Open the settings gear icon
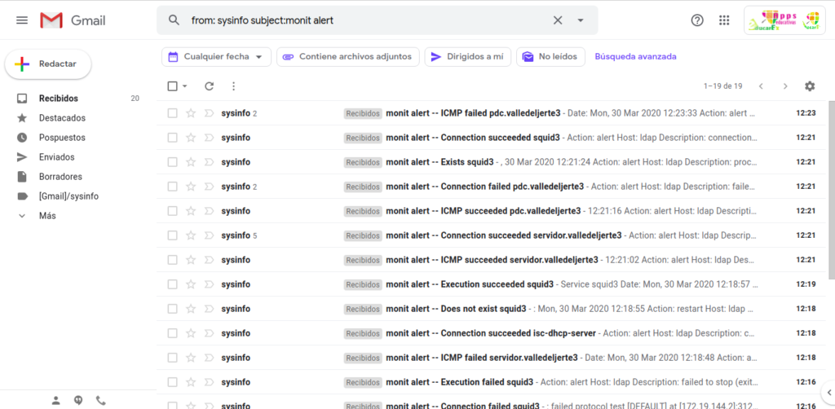The height and width of the screenshot is (409, 835). pos(810,86)
